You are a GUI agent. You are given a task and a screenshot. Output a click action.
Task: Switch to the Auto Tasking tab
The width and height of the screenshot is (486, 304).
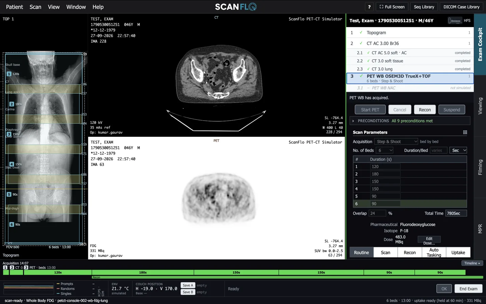pos(434,252)
